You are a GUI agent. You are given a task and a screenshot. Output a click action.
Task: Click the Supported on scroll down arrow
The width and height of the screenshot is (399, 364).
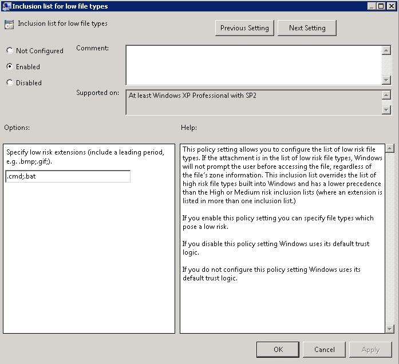point(386,110)
